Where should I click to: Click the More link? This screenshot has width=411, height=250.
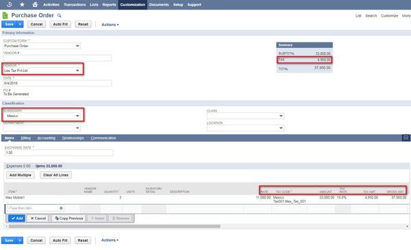click(x=406, y=16)
